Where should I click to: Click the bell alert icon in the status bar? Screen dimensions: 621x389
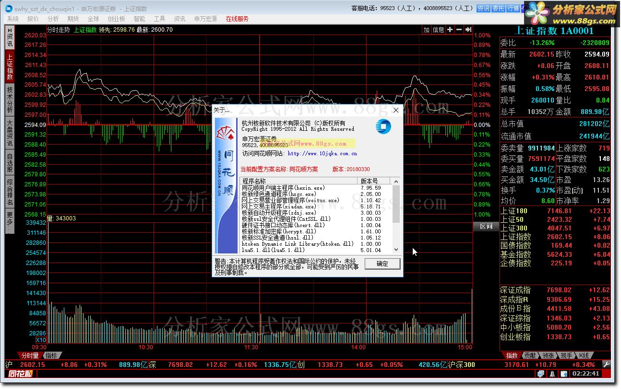tap(552, 374)
